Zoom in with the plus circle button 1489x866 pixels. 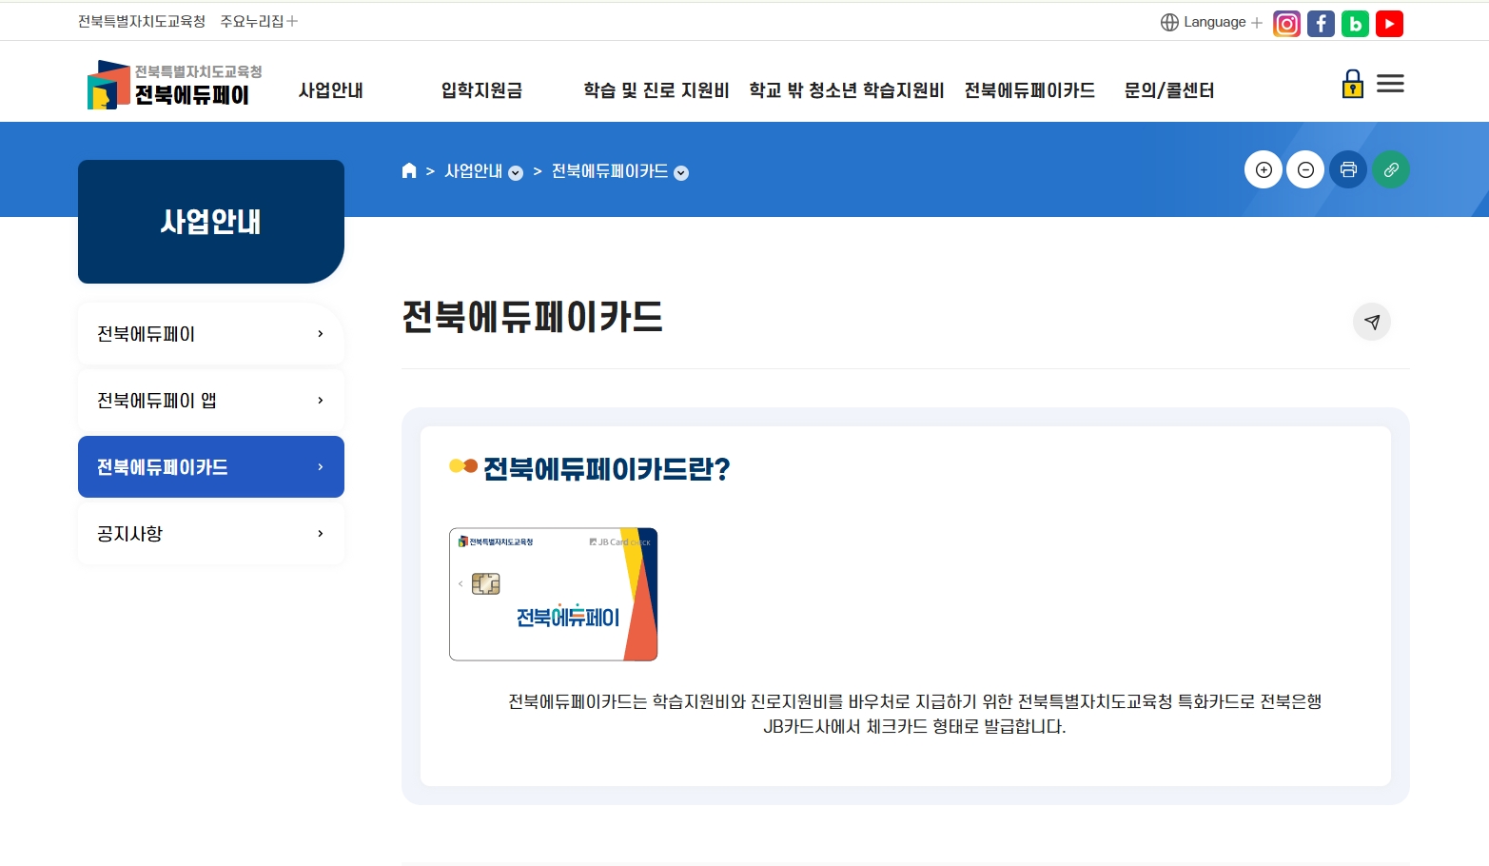pos(1264,169)
